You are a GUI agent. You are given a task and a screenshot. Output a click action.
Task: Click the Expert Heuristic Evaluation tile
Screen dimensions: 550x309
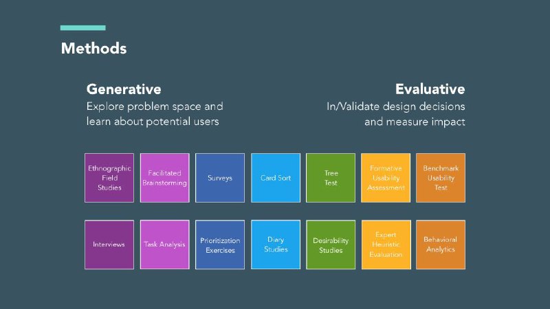point(386,244)
